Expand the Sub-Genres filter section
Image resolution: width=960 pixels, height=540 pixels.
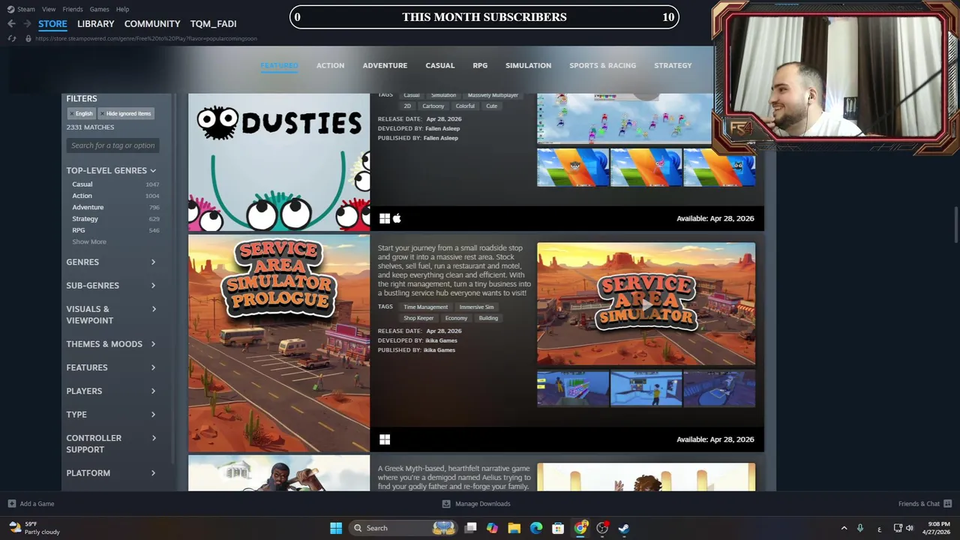click(111, 285)
